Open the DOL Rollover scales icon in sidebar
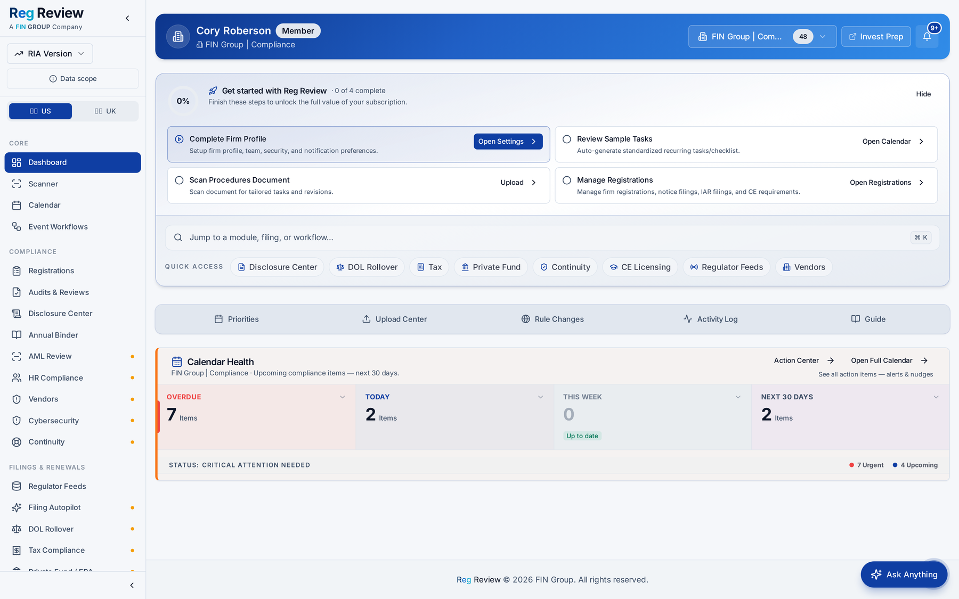This screenshot has height=599, width=959. (x=17, y=529)
